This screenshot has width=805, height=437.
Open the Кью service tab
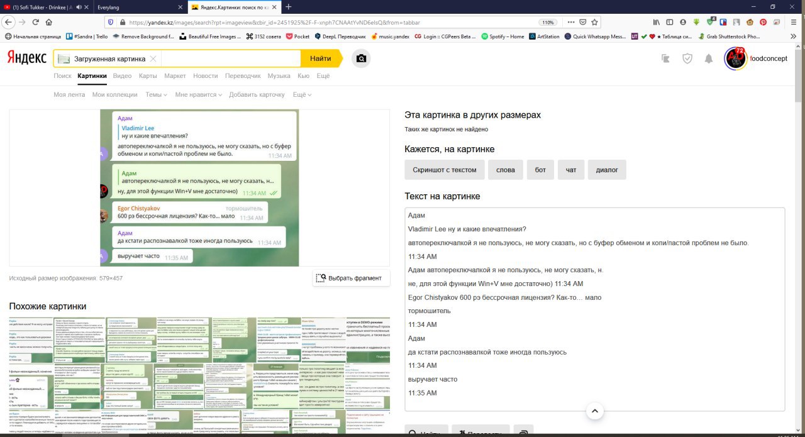click(303, 76)
